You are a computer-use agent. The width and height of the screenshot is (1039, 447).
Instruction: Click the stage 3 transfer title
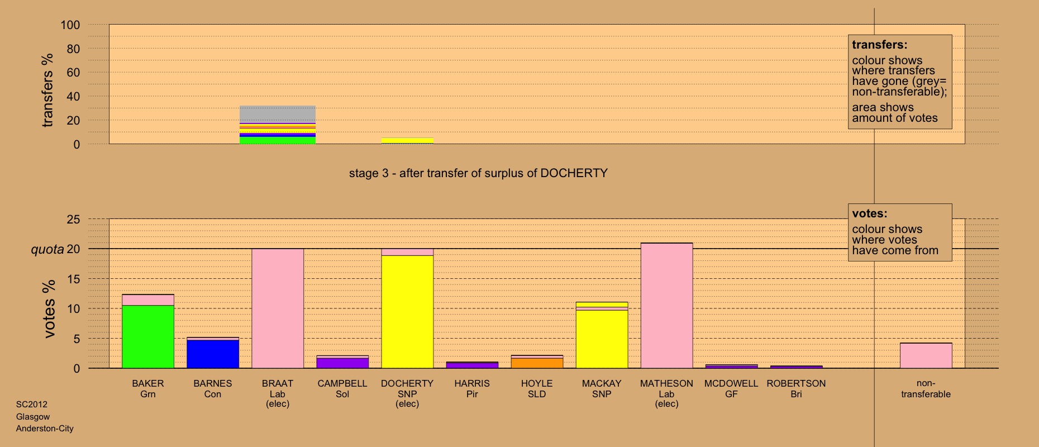tap(478, 173)
